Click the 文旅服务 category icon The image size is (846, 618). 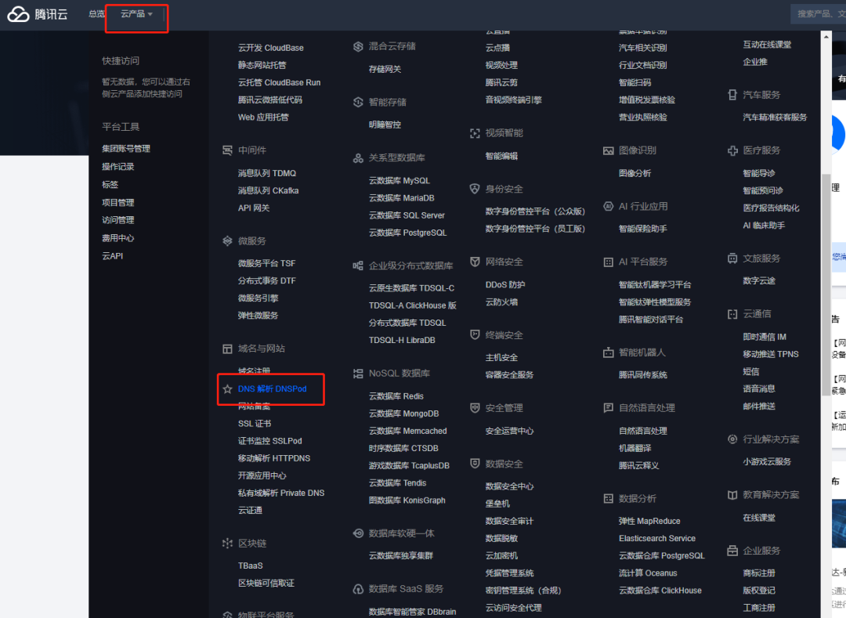(x=732, y=258)
